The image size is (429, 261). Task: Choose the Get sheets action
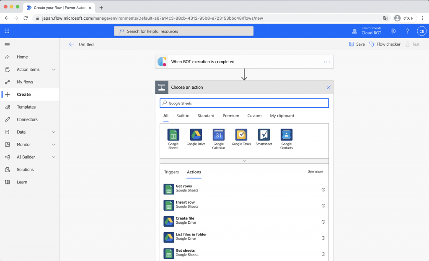point(244,253)
